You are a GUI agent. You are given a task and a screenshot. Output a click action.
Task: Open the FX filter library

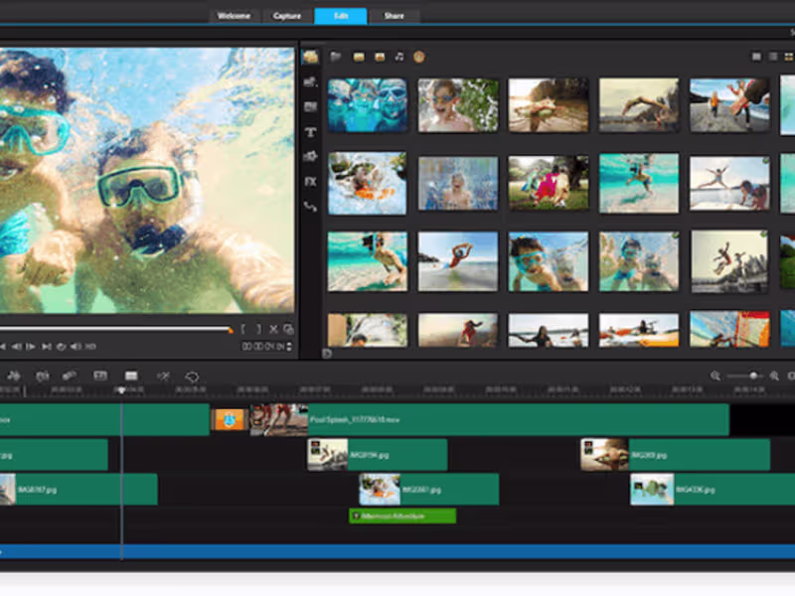pos(311,182)
